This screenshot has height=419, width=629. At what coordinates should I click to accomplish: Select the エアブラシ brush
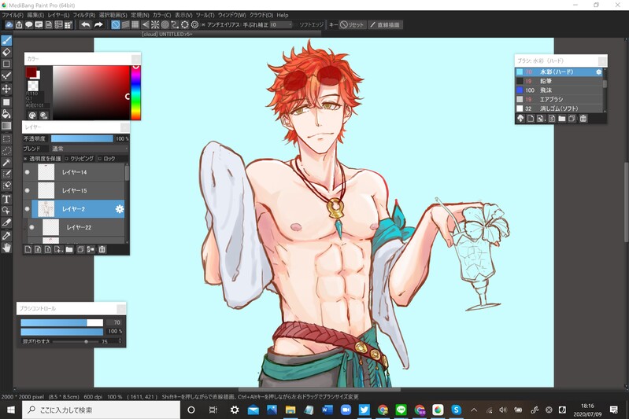559,99
